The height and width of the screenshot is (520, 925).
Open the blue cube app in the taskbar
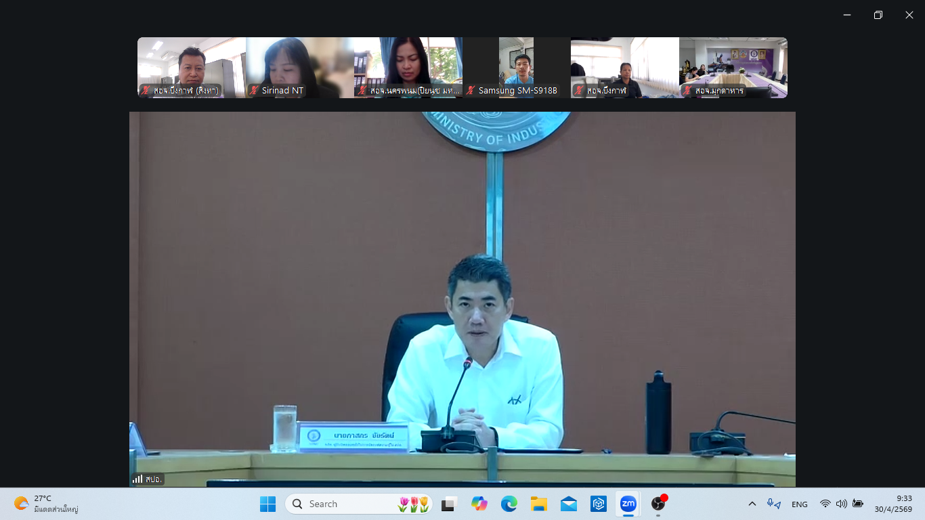tap(598, 504)
